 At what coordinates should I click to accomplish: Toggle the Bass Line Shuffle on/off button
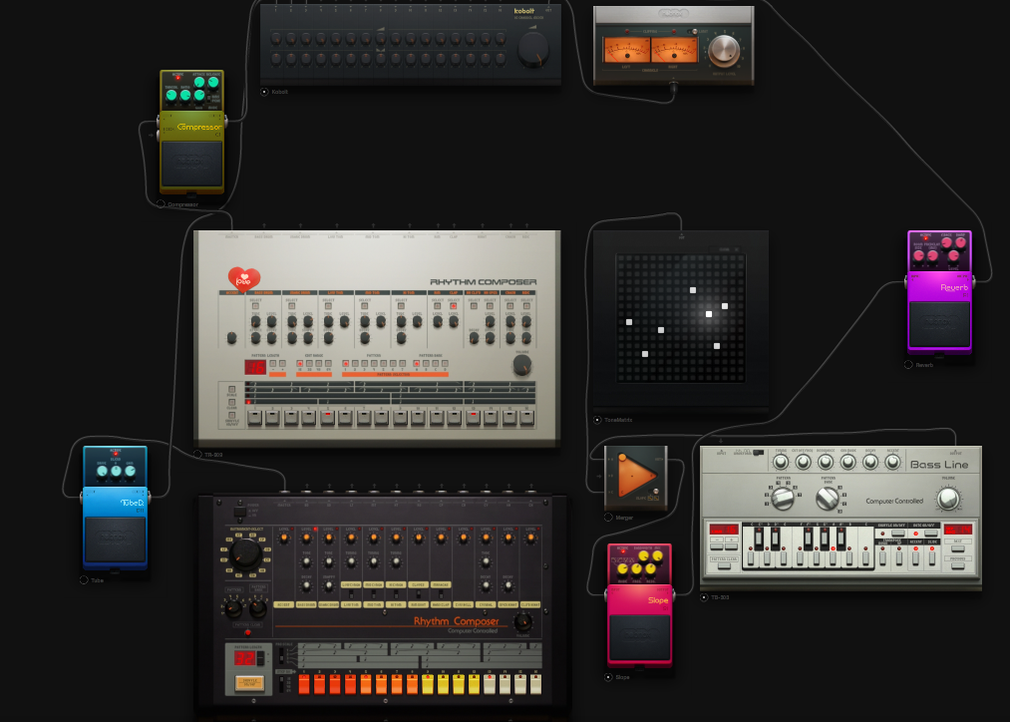(x=898, y=533)
